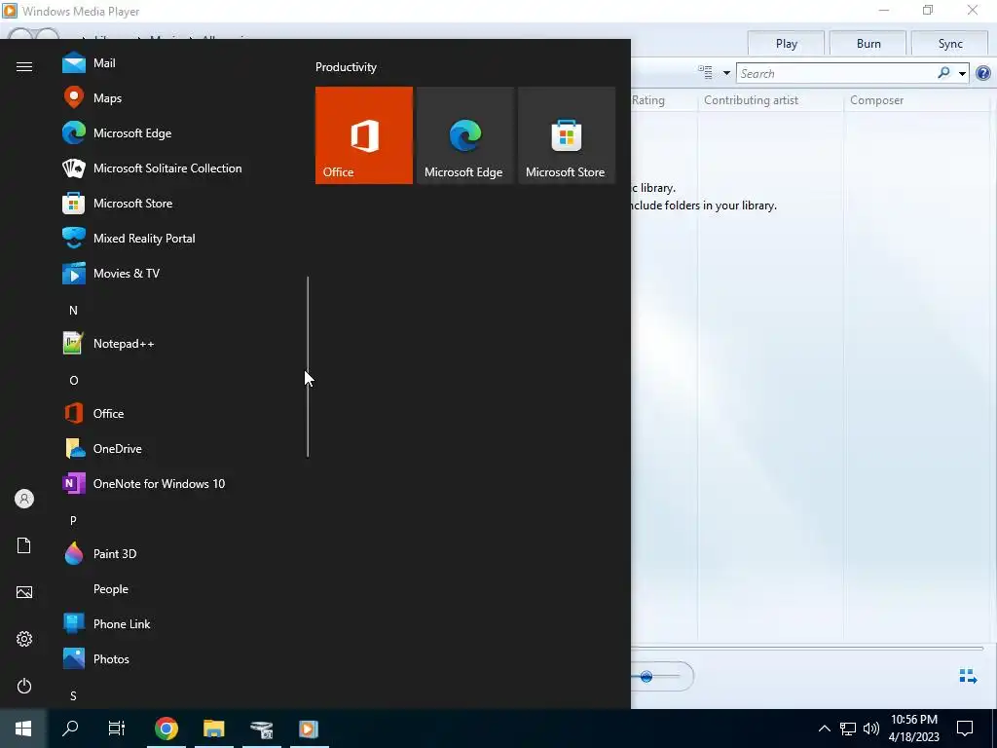This screenshot has width=997, height=748.
Task: Open the view options dropdown in Media Player
Action: (726, 73)
